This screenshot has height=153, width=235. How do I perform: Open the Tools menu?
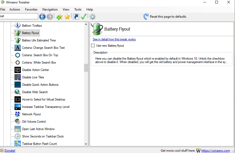click(78, 9)
